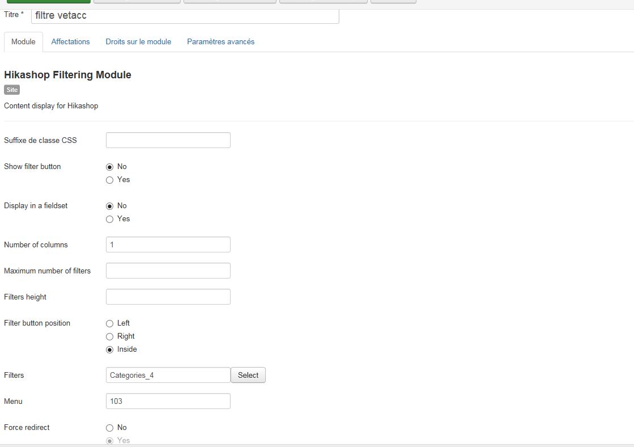The height and width of the screenshot is (447, 634).
Task: Click the Site badge label
Action: [x=12, y=90]
